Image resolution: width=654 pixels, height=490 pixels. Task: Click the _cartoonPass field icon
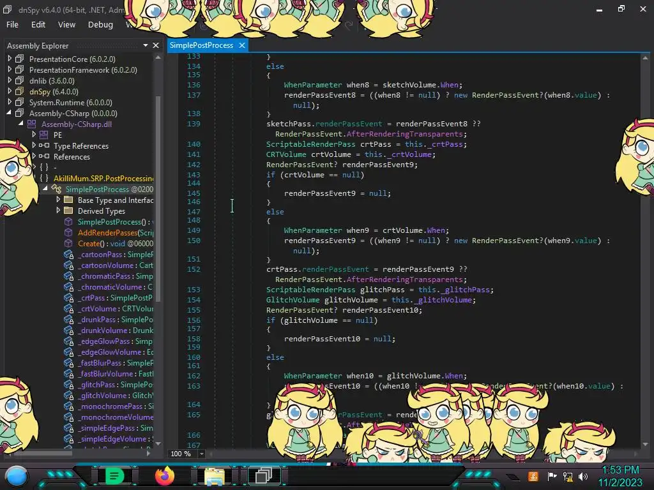click(69, 254)
